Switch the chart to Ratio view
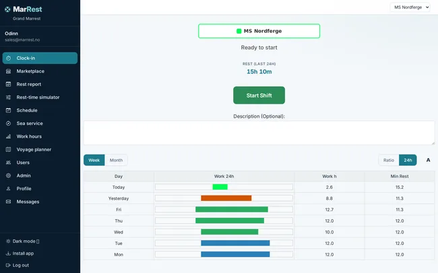 pyautogui.click(x=389, y=160)
